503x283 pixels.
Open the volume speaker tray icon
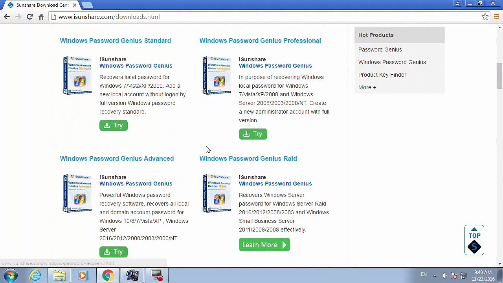(444, 275)
